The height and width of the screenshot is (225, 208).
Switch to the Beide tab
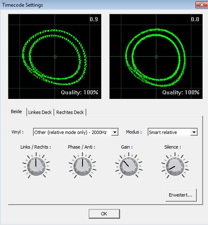coord(17,111)
